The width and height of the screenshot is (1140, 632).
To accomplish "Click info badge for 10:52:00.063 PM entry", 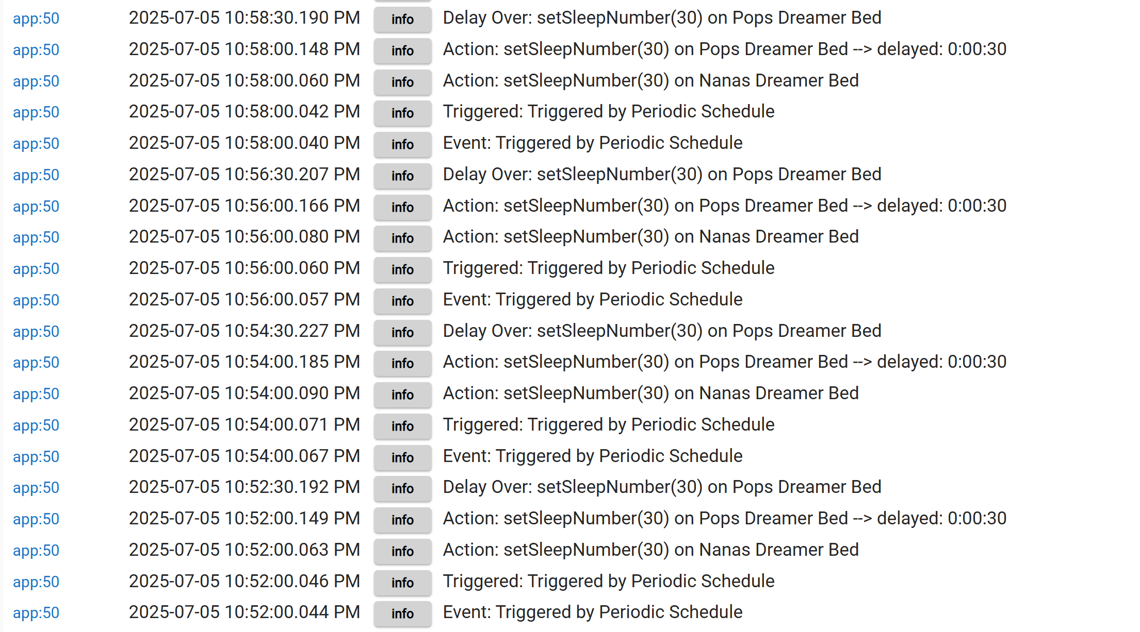I will tap(402, 551).
